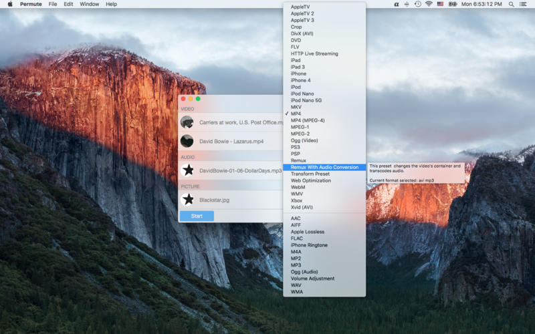The image size is (535, 334).
Task: Pick the MKV preset from list
Action: tap(296, 107)
